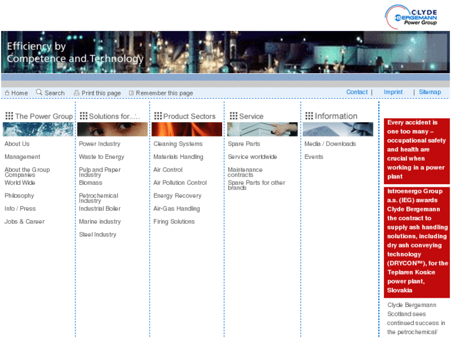Select Print this page text link
Screen dimensions: 451x338
tap(101, 93)
